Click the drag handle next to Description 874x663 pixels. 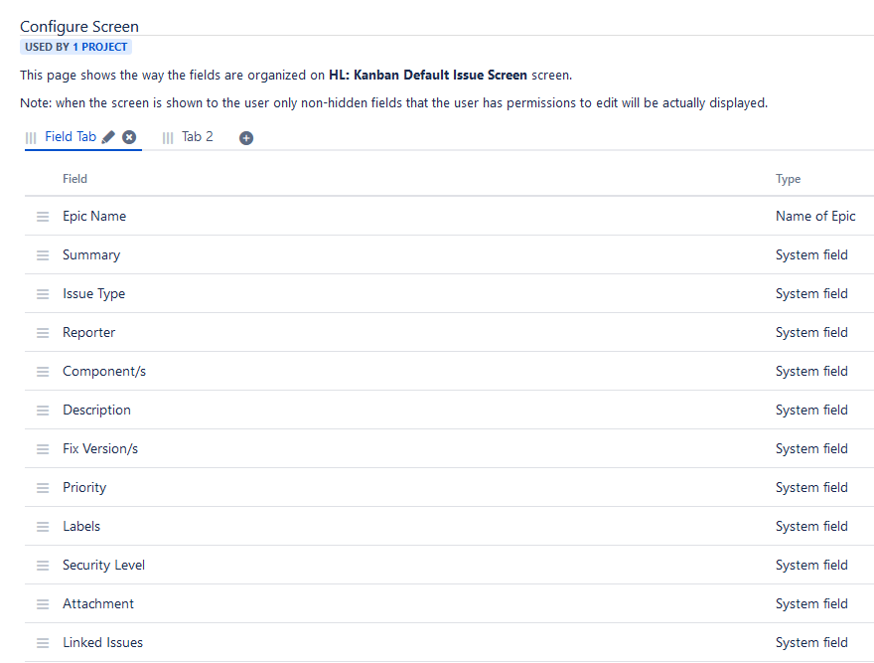pos(42,410)
